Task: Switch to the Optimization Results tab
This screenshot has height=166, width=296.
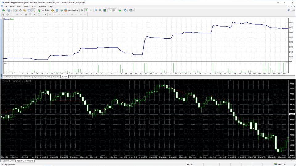Action: coord(23,77)
